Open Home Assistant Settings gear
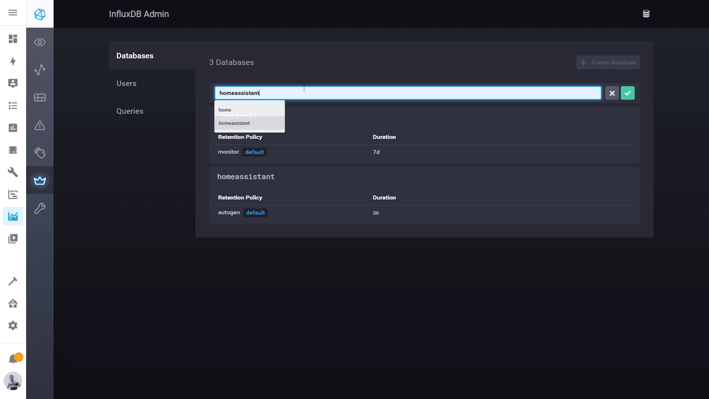 pos(13,325)
